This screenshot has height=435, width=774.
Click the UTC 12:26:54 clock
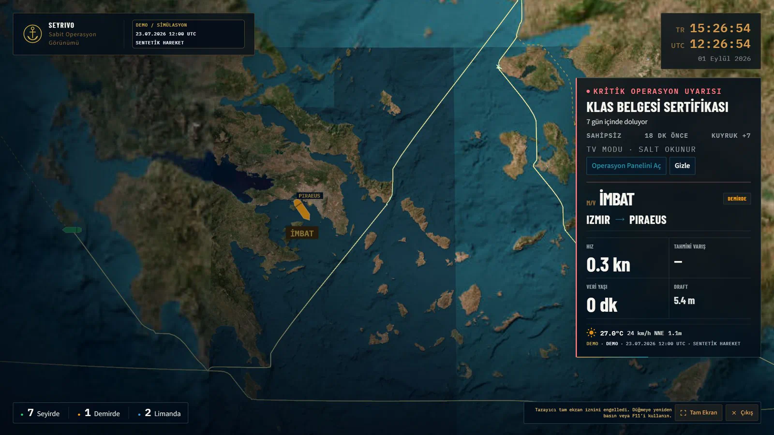click(711, 44)
